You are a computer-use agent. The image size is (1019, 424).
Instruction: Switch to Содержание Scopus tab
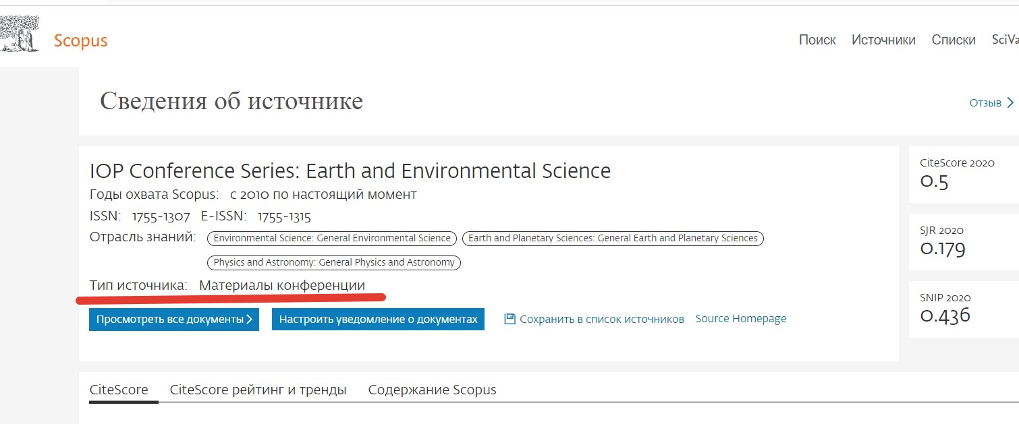tap(433, 390)
